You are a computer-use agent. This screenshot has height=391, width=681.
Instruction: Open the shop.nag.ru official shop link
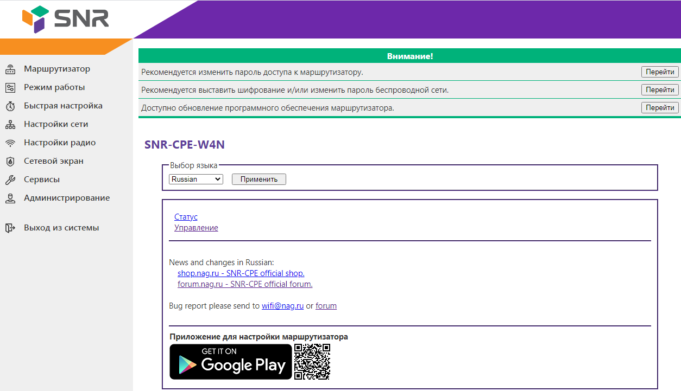tap(241, 273)
